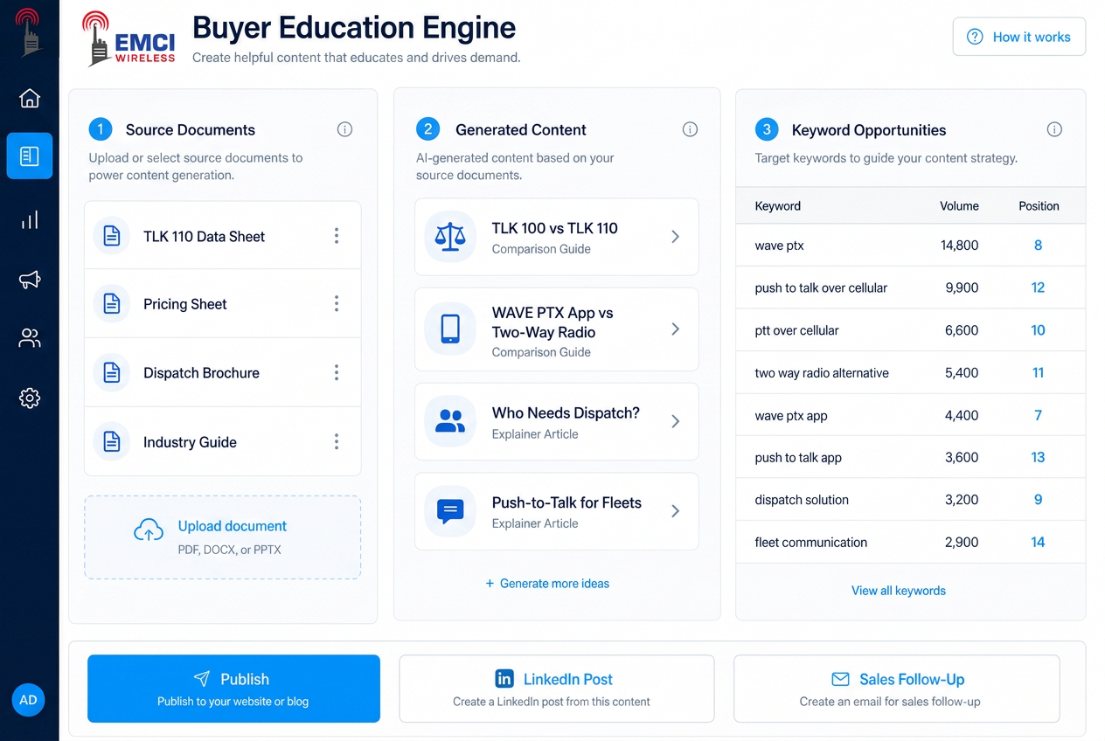Click the envelope icon on Sales Follow-Up

point(840,679)
